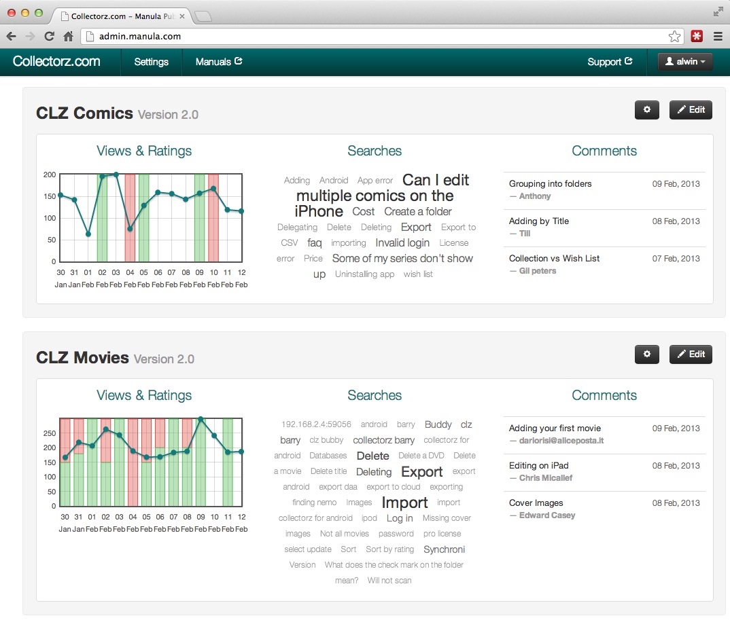Click search term 'Synchroni' in Movies
730x620 pixels.
[444, 549]
